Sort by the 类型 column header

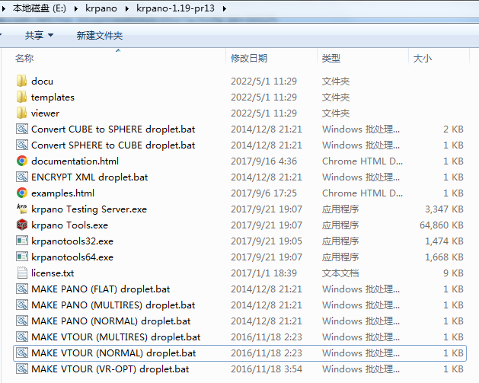coord(331,59)
